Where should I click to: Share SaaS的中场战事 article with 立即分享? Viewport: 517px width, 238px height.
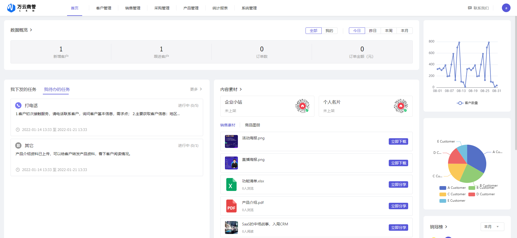pos(398,228)
